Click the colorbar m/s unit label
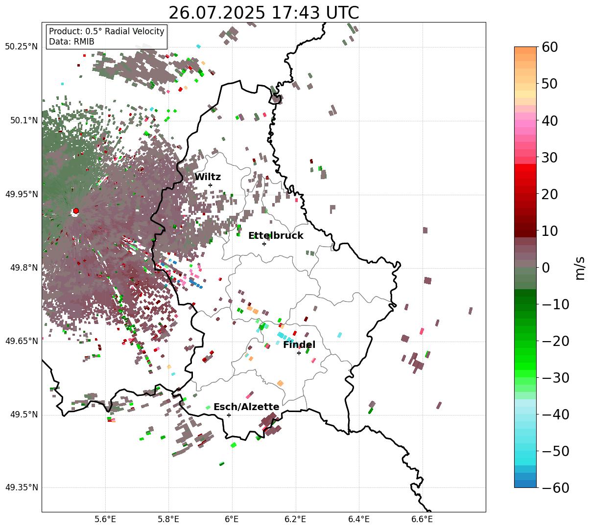Image resolution: width=591 pixels, height=529 pixels. click(580, 268)
